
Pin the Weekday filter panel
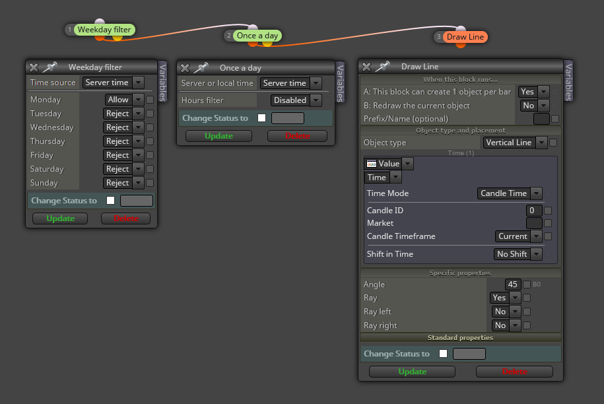[x=50, y=67]
